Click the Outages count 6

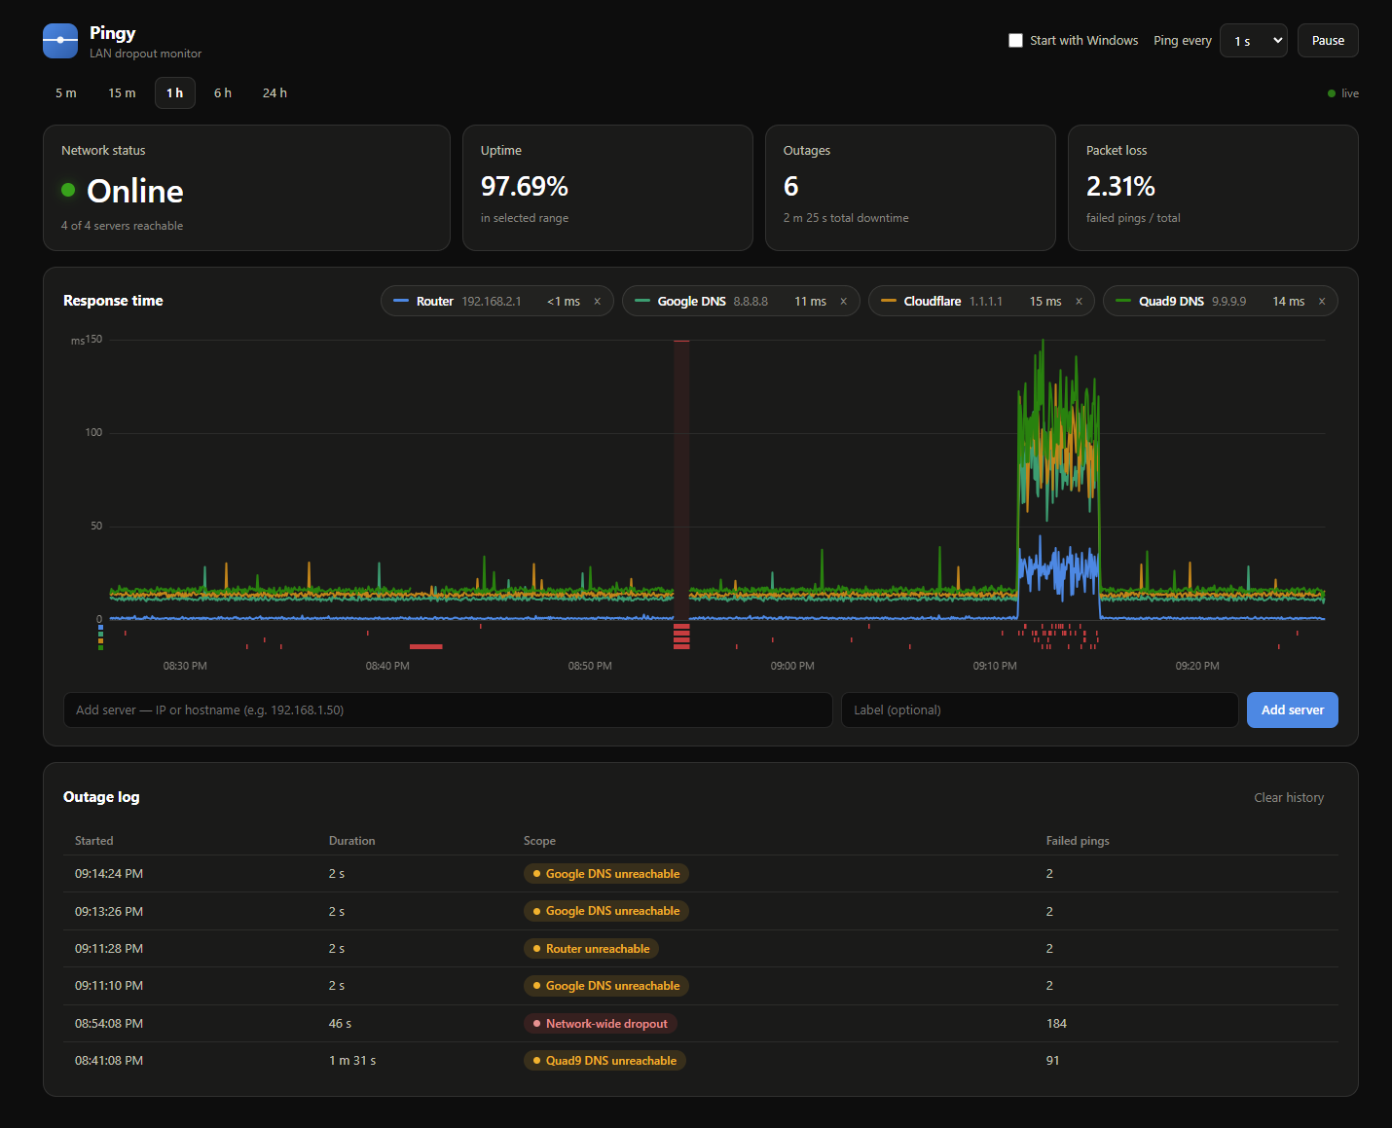coord(791,186)
